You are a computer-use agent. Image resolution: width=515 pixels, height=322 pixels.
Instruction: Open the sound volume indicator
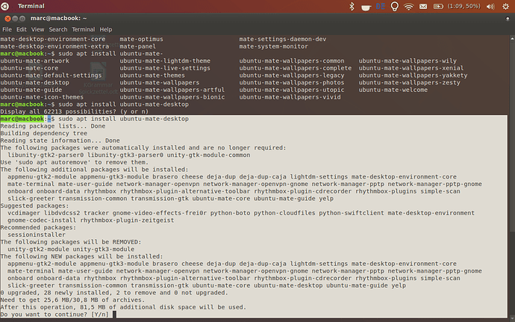[x=490, y=6]
